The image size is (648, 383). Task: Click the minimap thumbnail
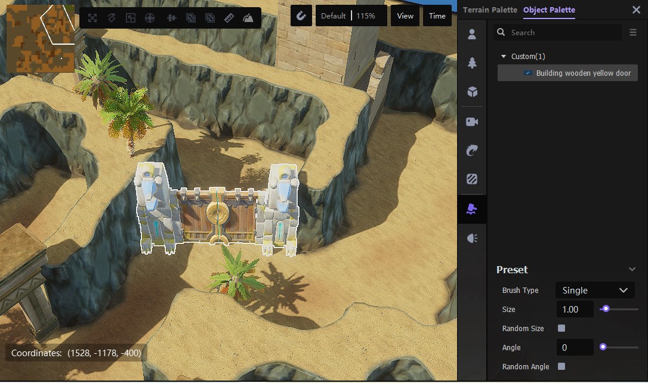[41, 39]
